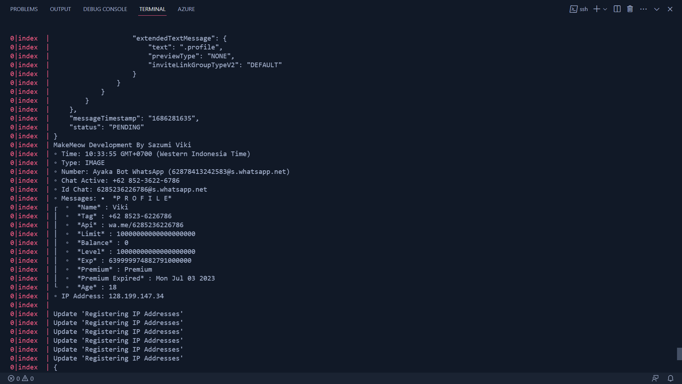Click the P R O F I L E heading

[x=142, y=198]
